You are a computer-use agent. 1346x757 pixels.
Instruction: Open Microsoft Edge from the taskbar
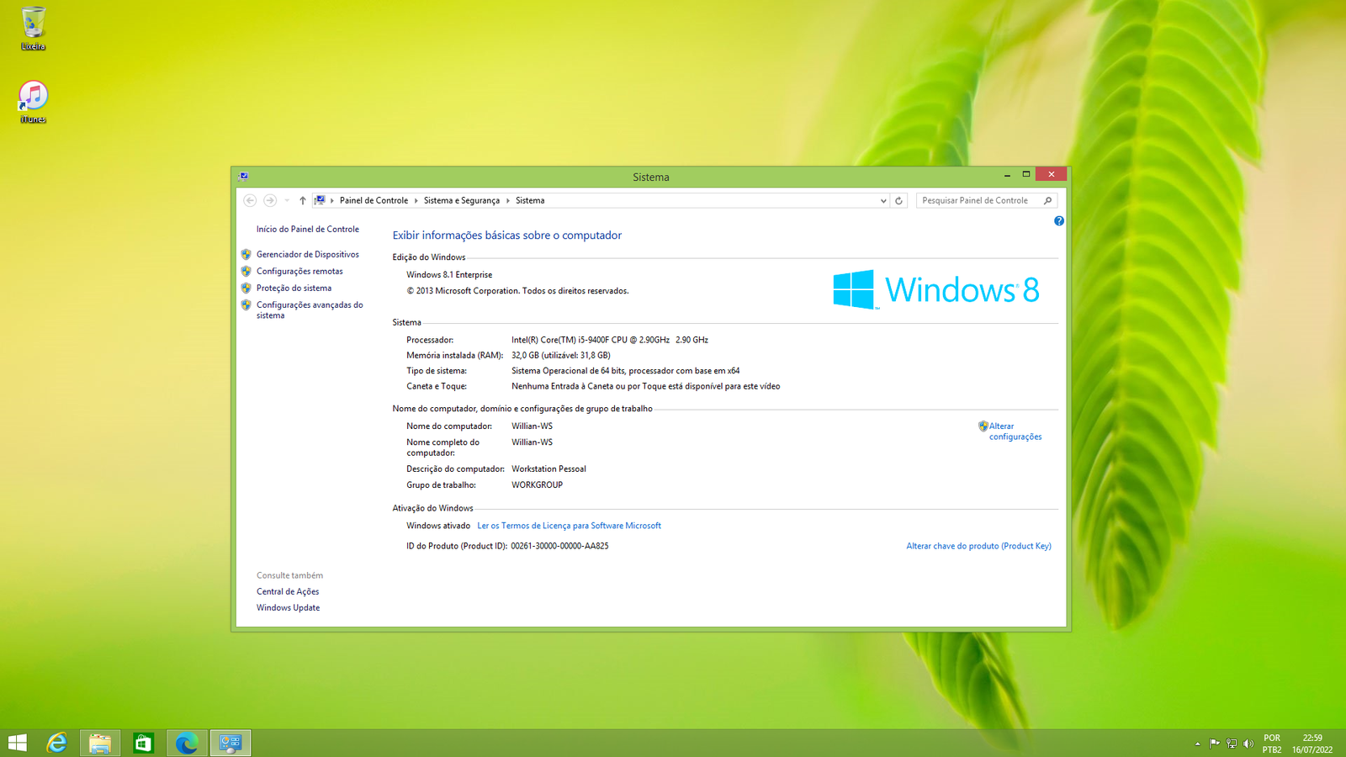coord(186,743)
